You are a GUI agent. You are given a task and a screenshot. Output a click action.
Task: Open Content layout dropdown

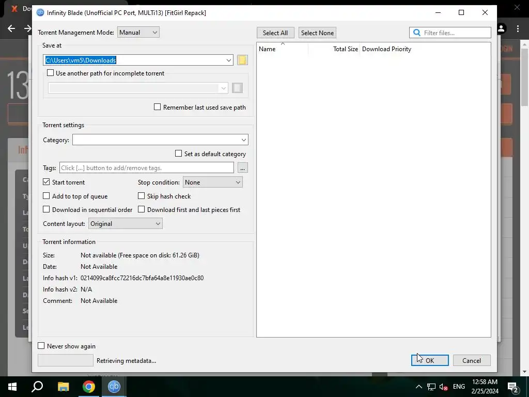[126, 223]
